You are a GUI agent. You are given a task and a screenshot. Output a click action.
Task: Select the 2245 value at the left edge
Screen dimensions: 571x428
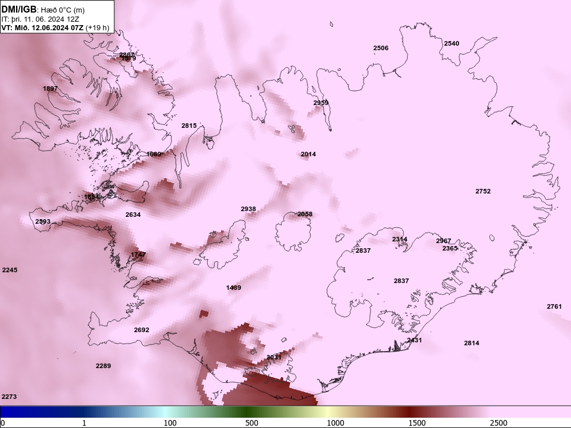(x=10, y=270)
